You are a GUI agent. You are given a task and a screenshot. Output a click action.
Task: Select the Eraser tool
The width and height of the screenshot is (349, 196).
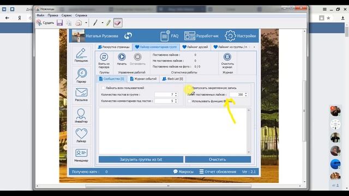[118, 23]
